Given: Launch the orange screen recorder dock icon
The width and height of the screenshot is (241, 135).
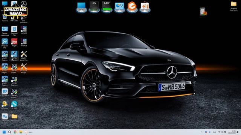Looking at the screenshot, I should click(x=145, y=7).
